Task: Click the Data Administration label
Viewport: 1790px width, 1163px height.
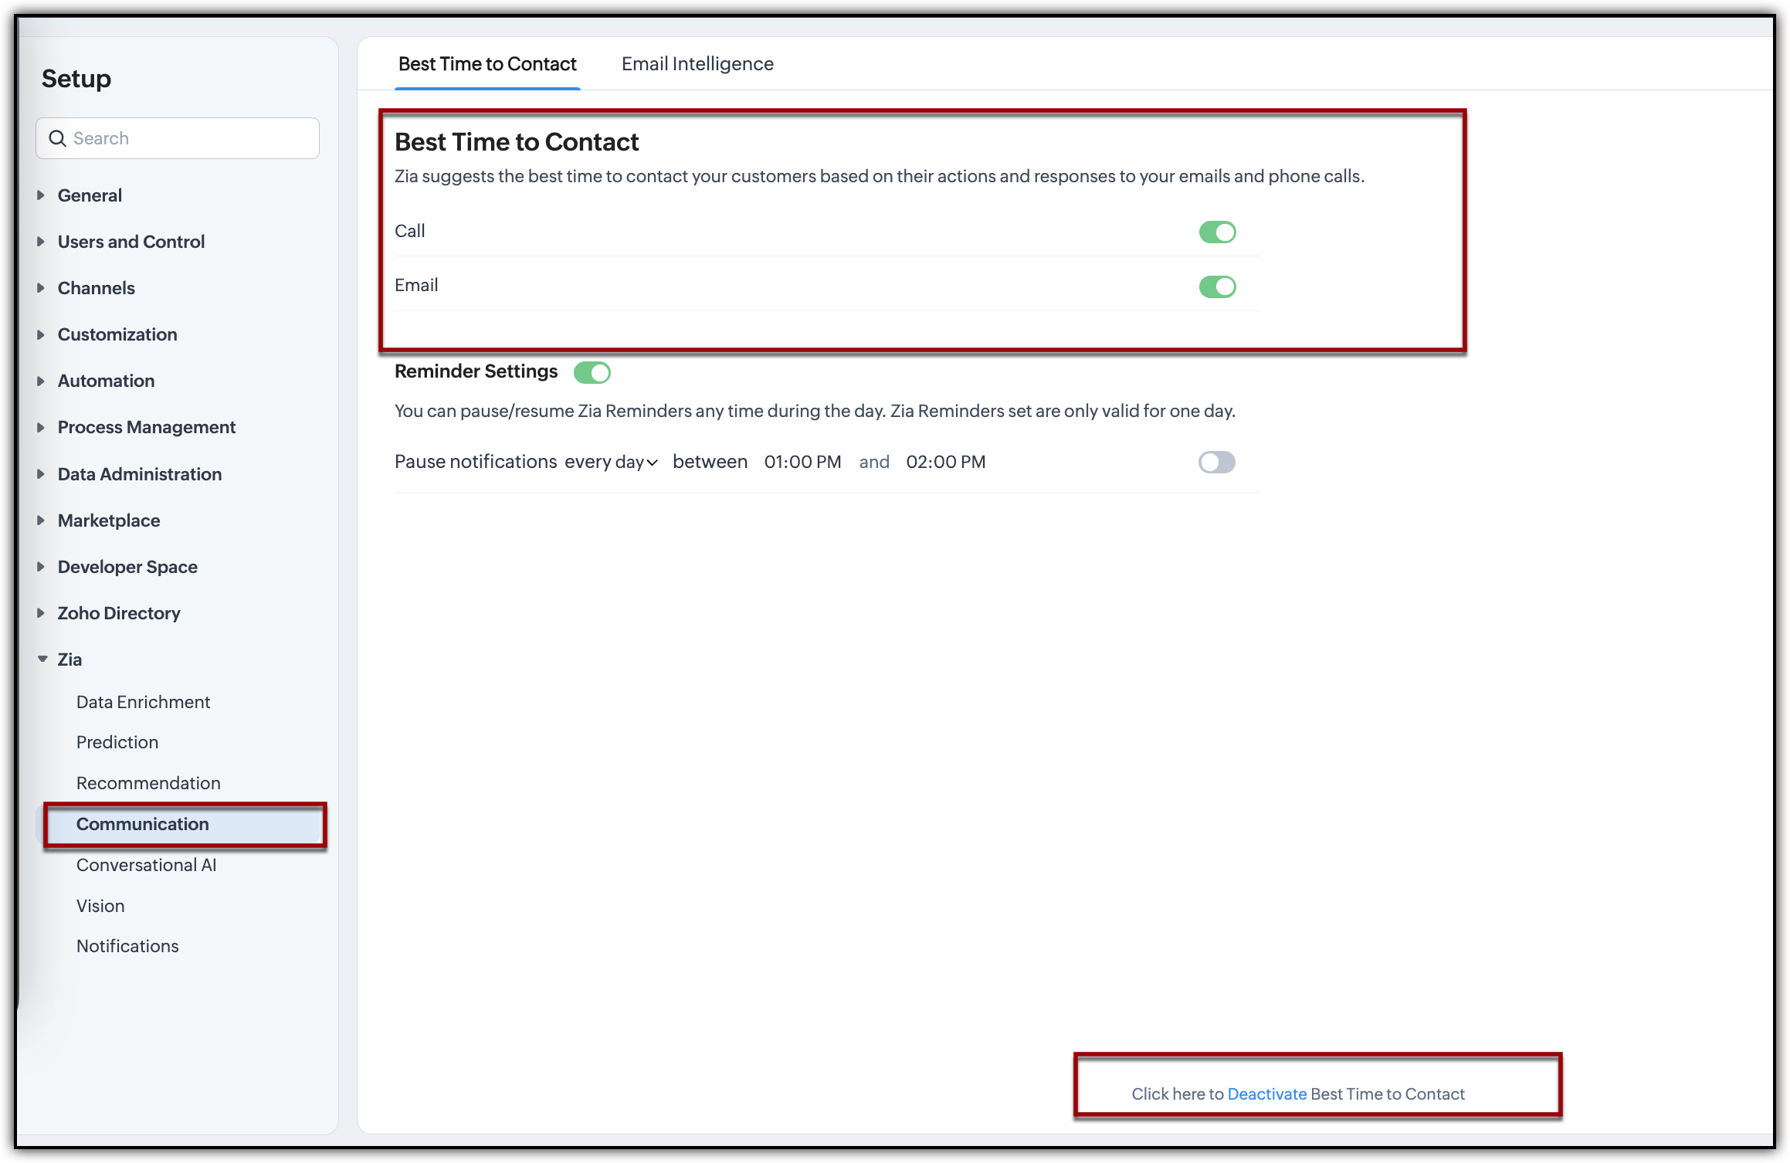Action: [140, 474]
